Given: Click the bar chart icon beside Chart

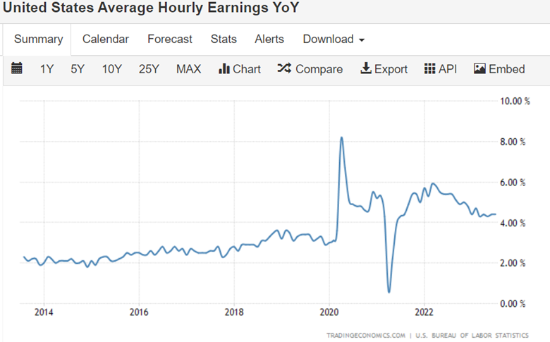Looking at the screenshot, I should pos(224,68).
